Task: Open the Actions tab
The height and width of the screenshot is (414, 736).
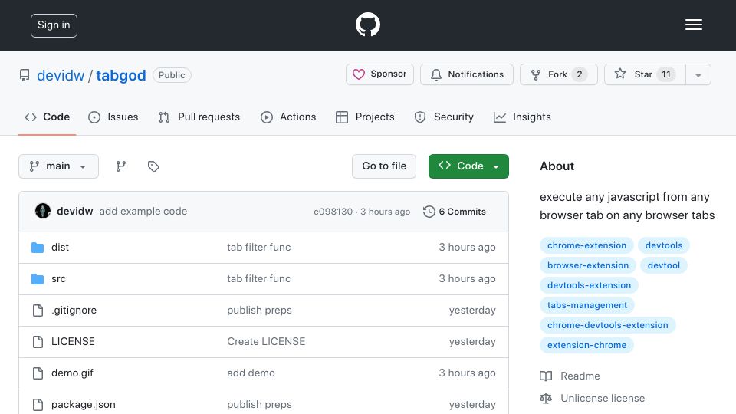Action: [288, 117]
